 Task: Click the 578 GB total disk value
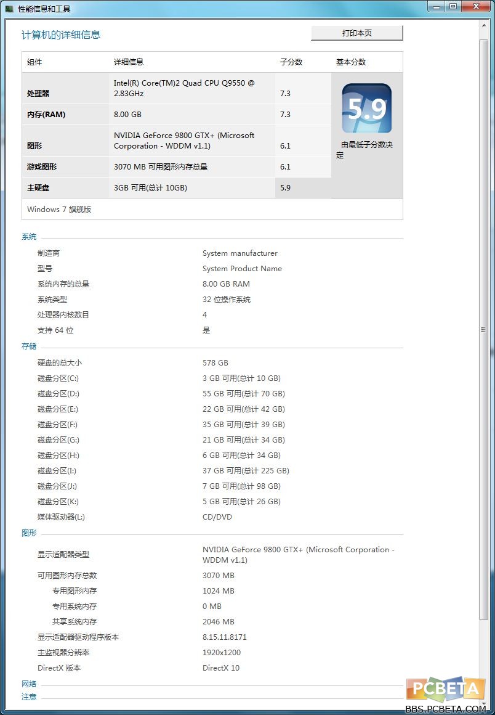pos(215,363)
